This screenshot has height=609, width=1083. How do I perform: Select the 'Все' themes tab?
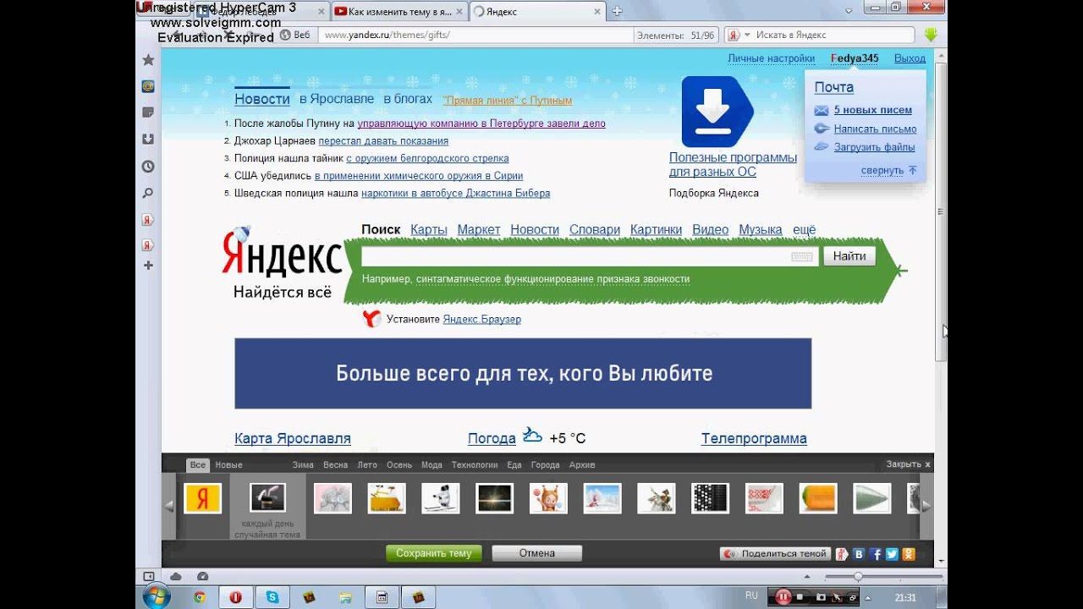pos(198,464)
